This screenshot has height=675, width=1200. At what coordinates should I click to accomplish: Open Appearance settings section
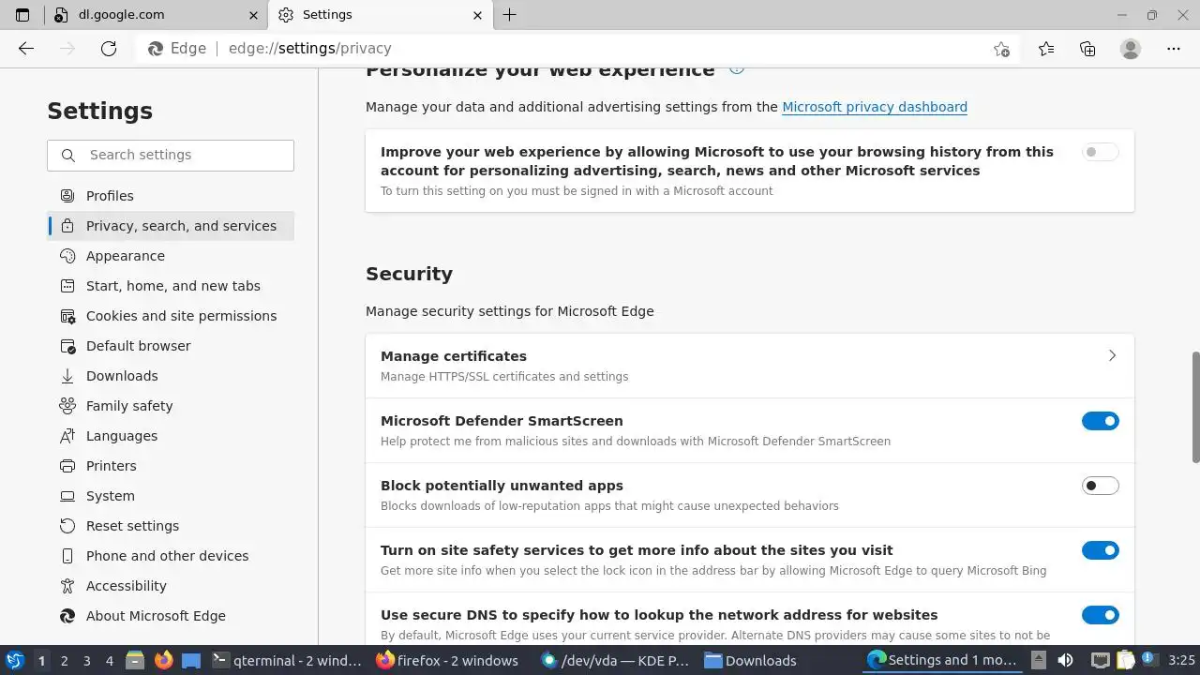coord(125,256)
